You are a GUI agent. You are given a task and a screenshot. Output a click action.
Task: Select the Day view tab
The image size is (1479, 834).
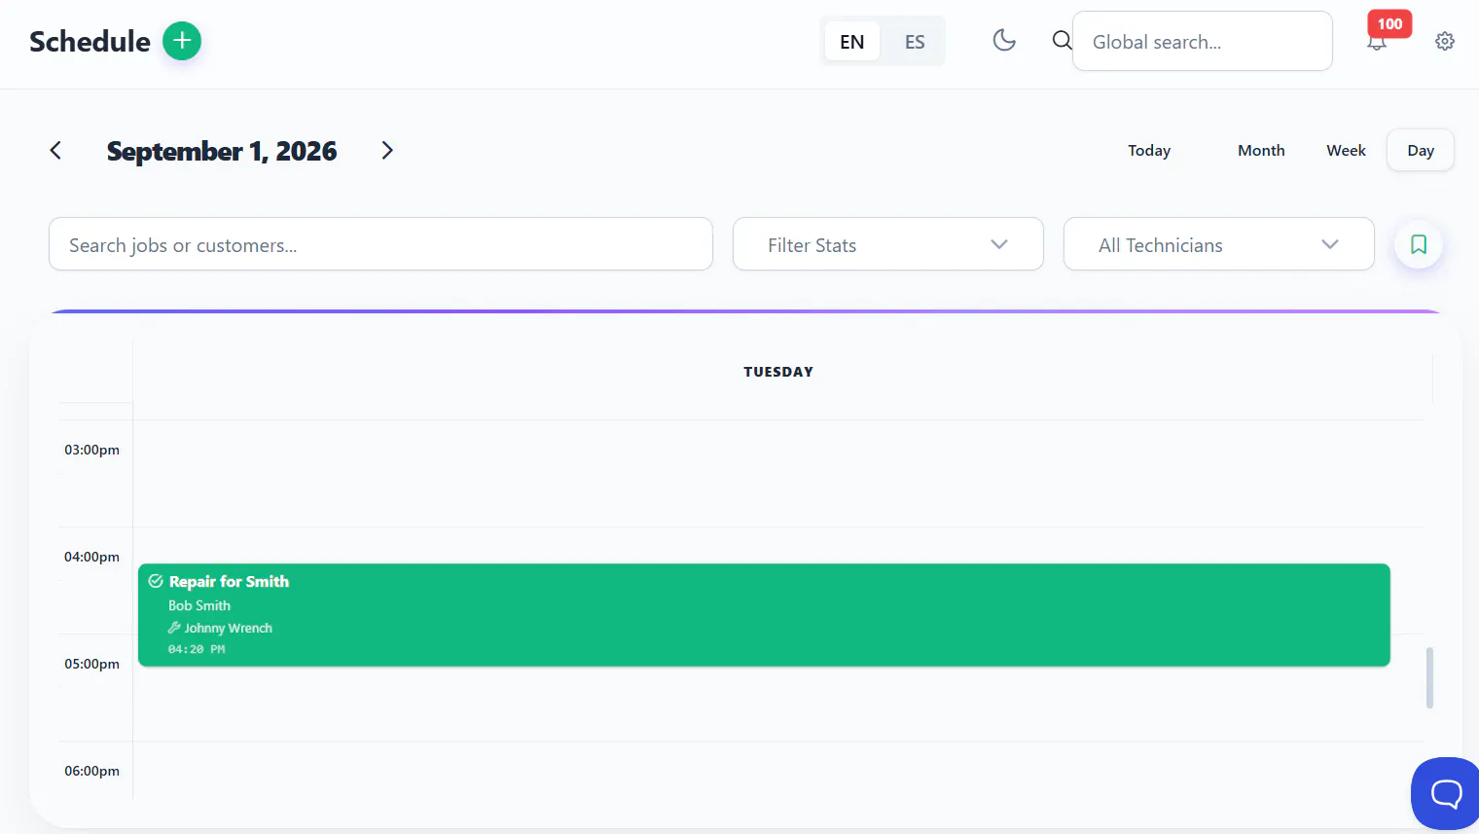pyautogui.click(x=1421, y=150)
